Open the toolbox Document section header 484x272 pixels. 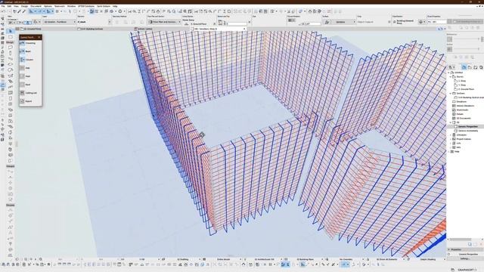coord(11,205)
